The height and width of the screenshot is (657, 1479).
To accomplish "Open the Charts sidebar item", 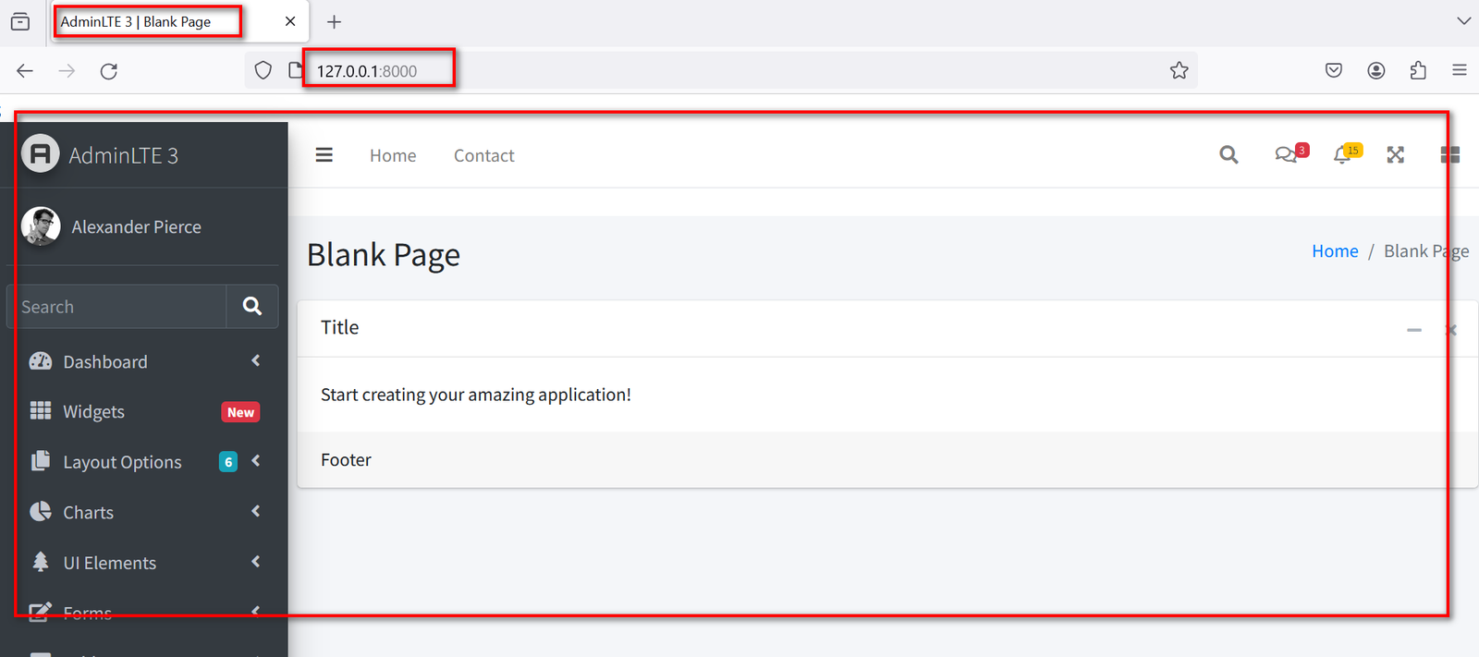I will [143, 511].
